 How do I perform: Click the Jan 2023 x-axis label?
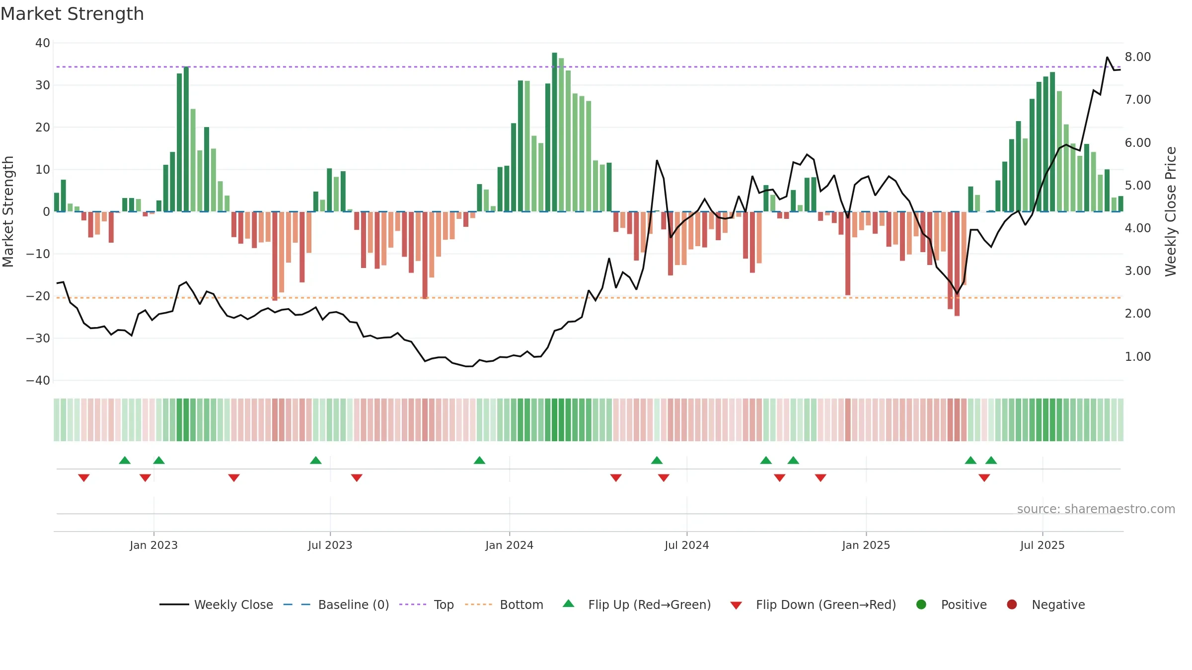point(153,545)
